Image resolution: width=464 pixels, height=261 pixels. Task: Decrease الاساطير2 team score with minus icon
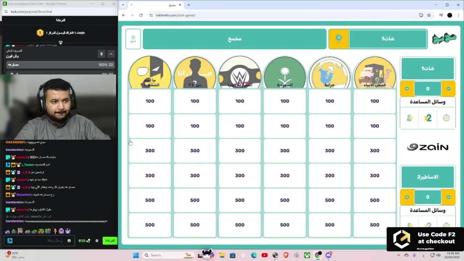(448, 197)
